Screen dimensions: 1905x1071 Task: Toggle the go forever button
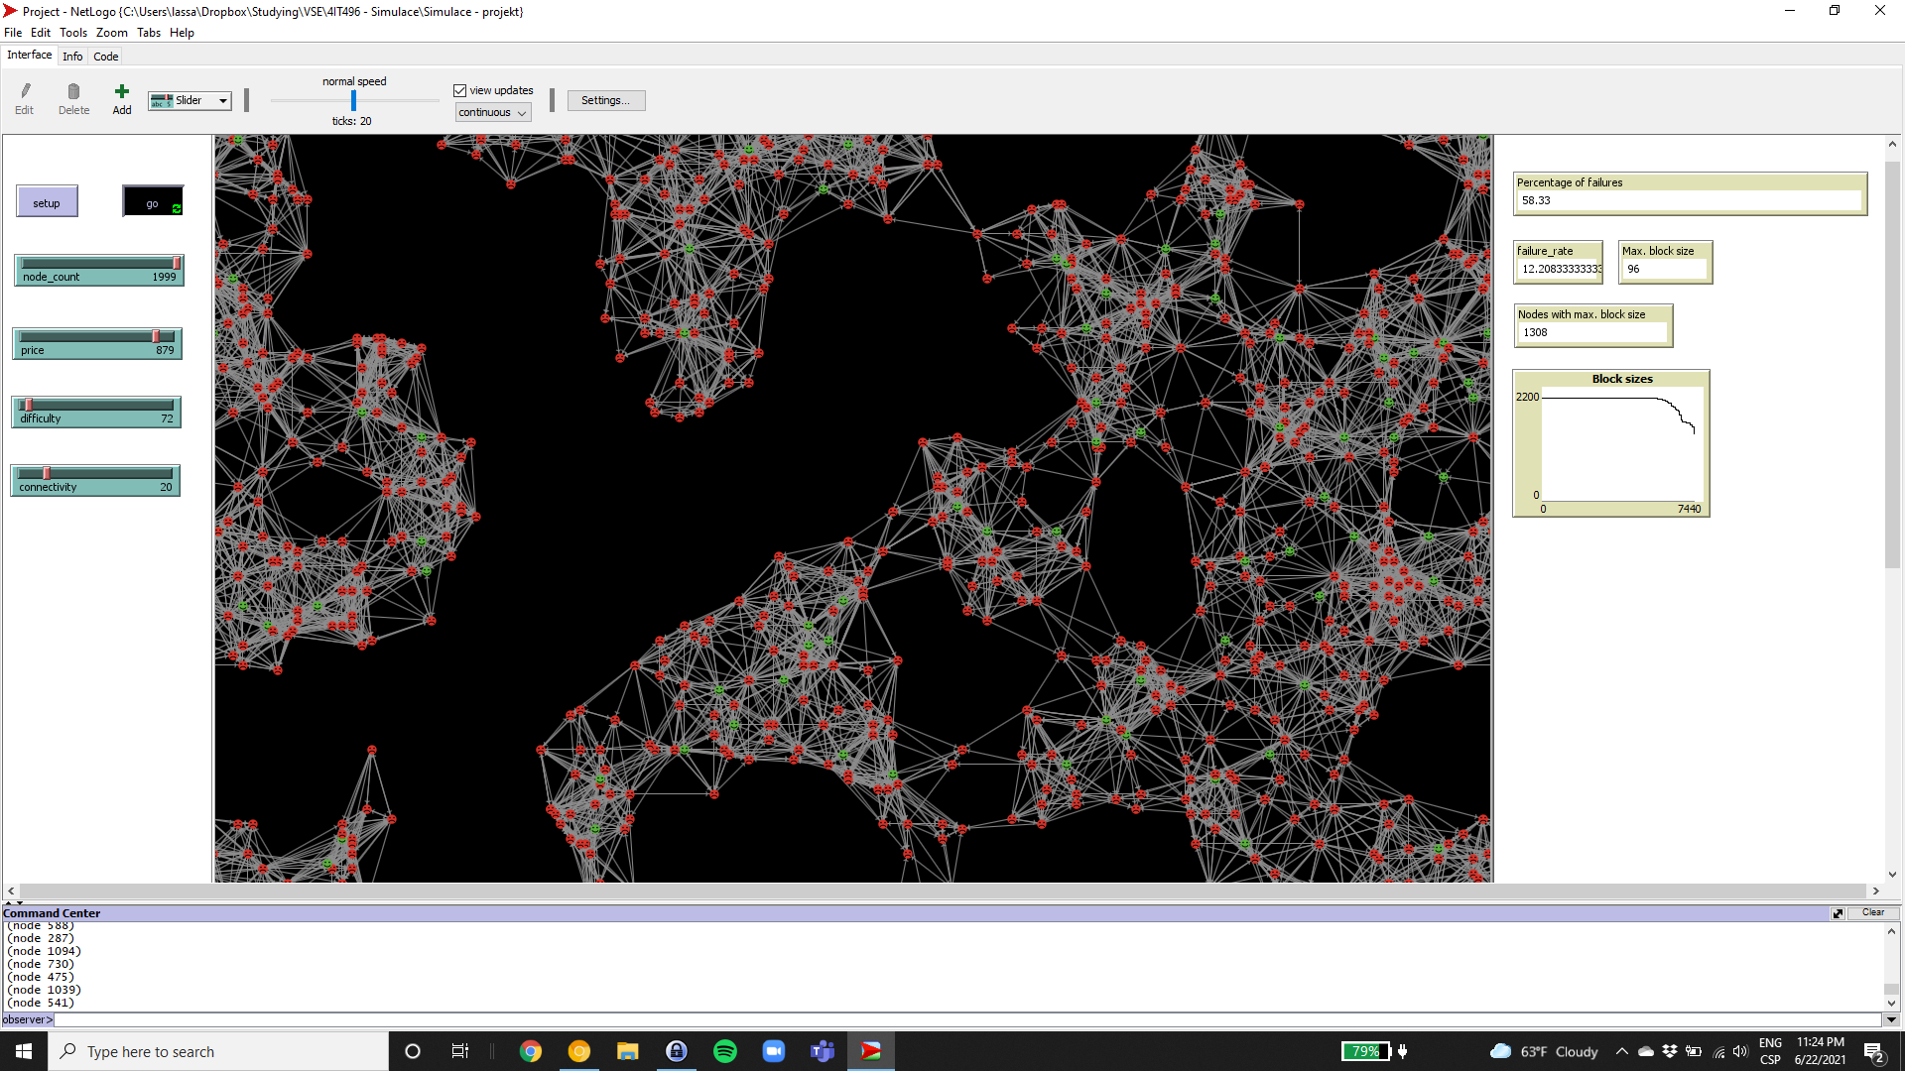[153, 202]
